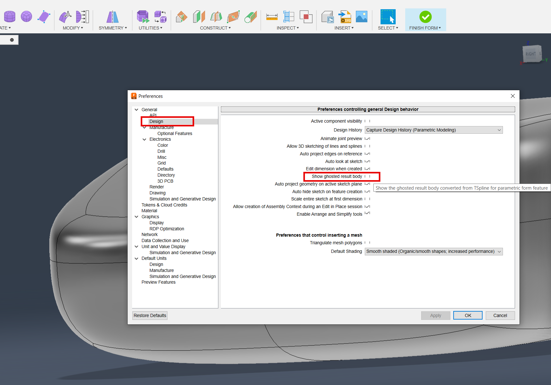551x385 pixels.
Task: Select the Canvas image insert icon
Action: tap(362, 17)
